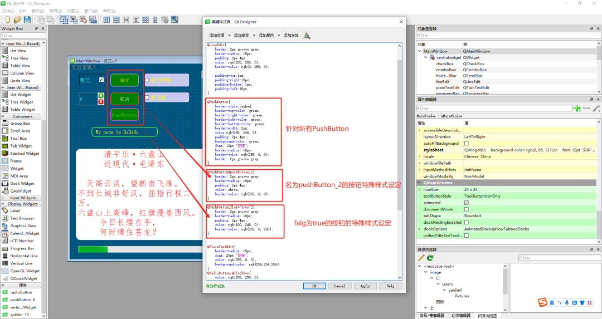Click the green reload resources icon
The image size is (602, 319).
(430, 258)
